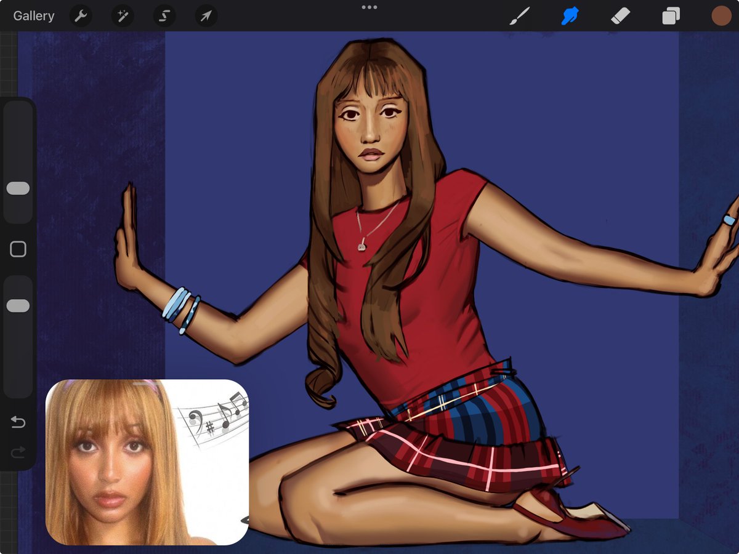The image size is (739, 554).
Task: Open the Layers panel
Action: click(671, 16)
